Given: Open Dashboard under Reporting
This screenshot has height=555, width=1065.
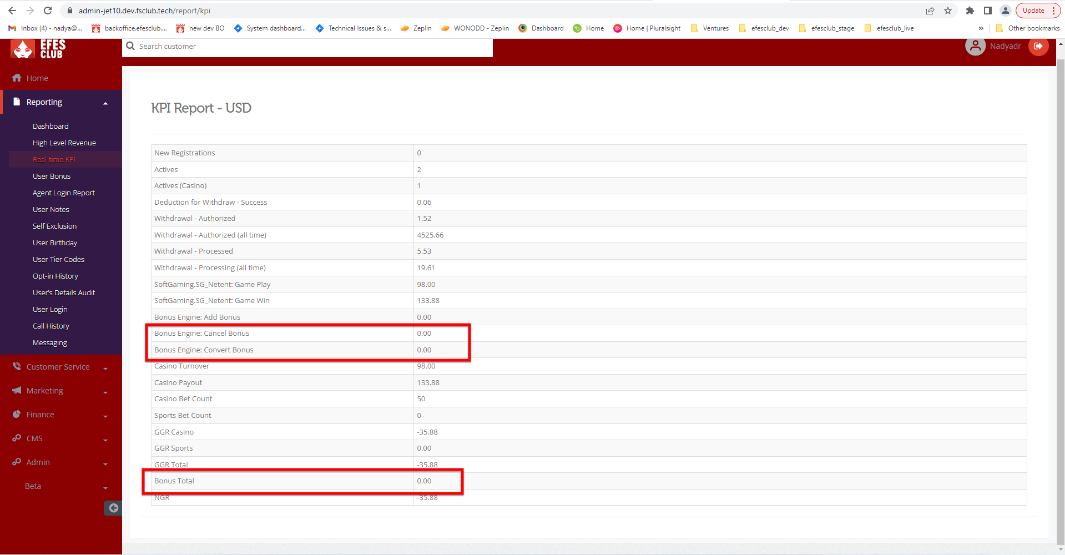Looking at the screenshot, I should point(51,126).
